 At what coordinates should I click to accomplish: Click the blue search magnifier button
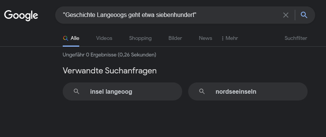[304, 15]
